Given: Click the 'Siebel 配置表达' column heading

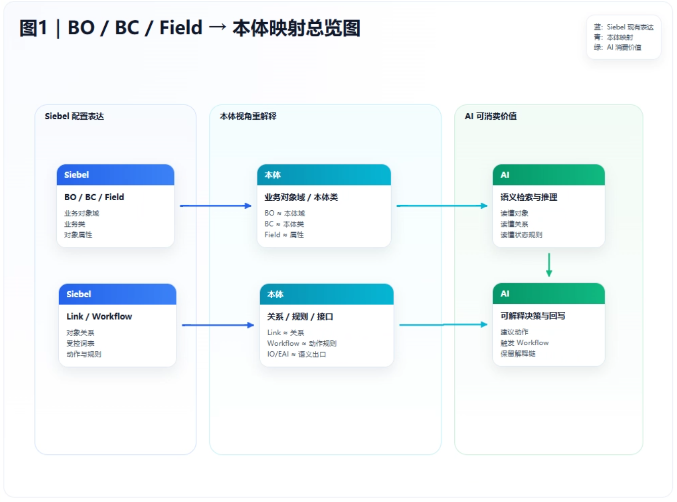Looking at the screenshot, I should point(74,116).
